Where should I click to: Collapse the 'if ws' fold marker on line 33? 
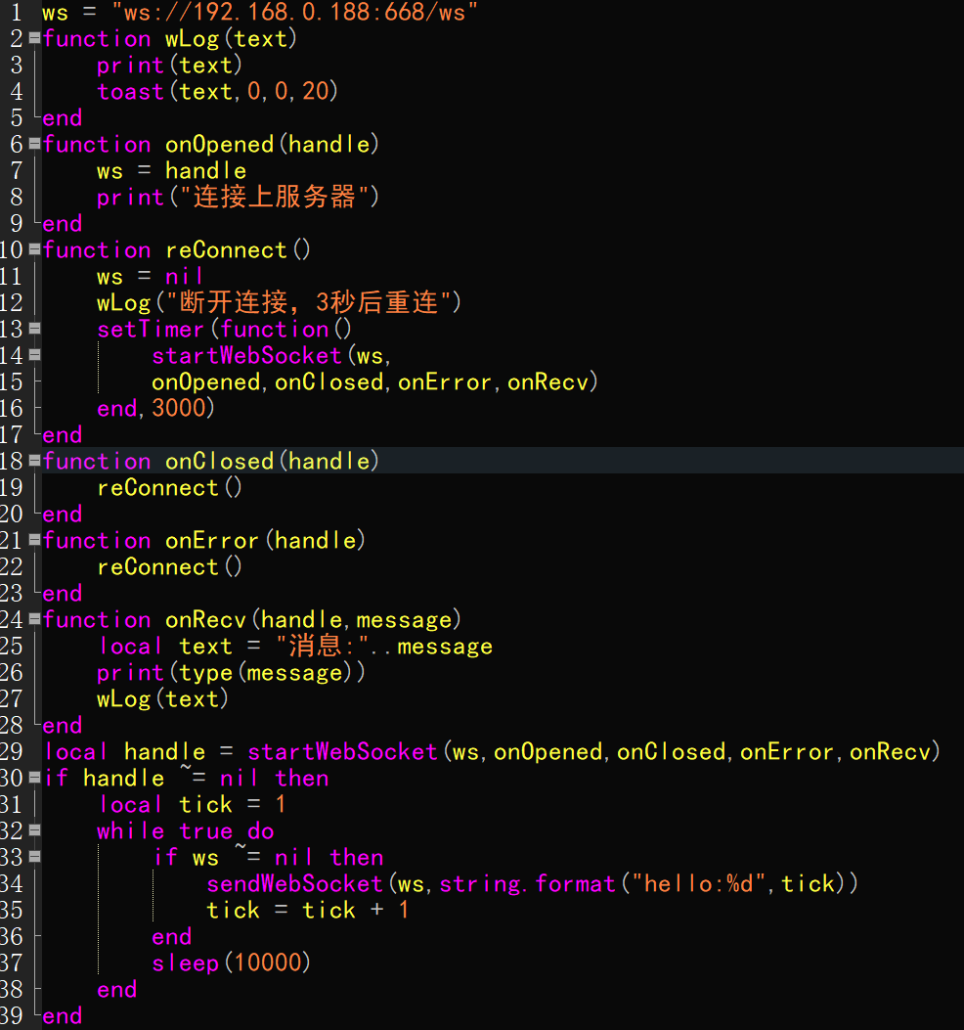(x=35, y=857)
